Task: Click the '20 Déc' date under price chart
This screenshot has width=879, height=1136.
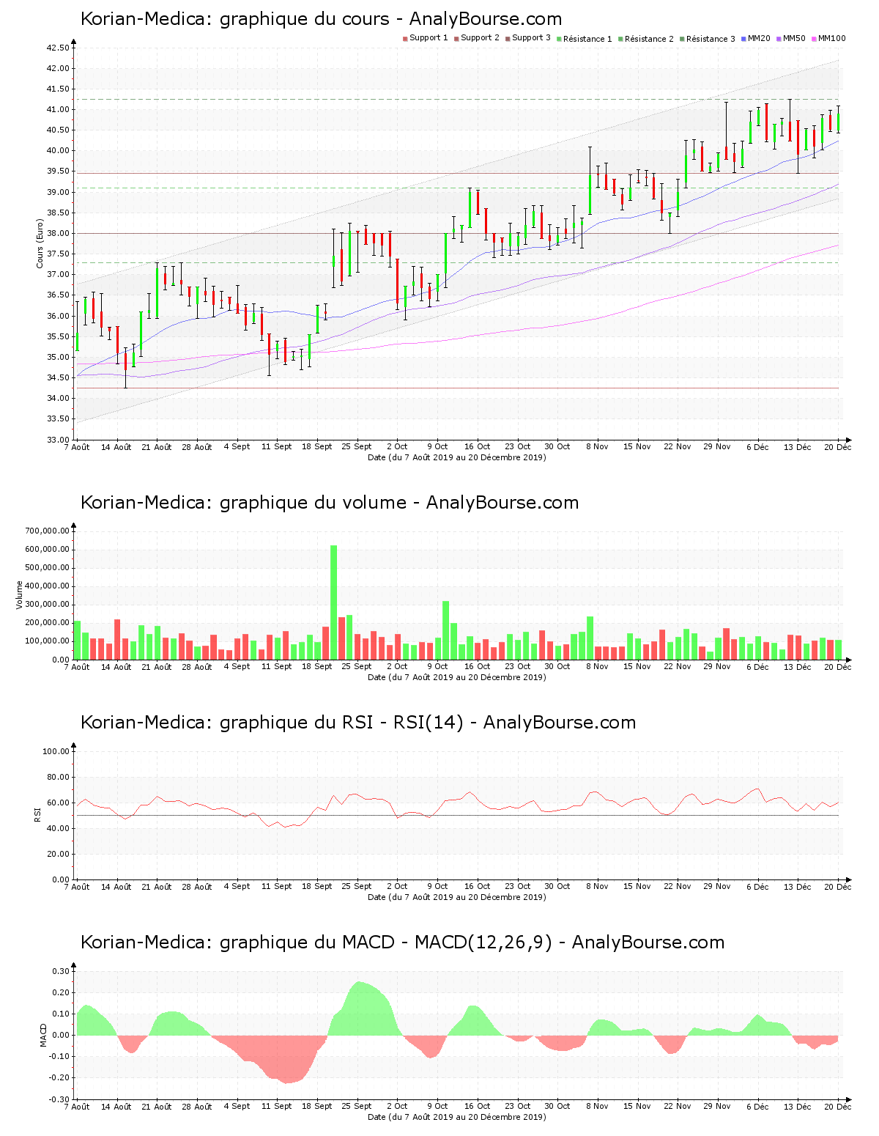Action: pos(838,447)
